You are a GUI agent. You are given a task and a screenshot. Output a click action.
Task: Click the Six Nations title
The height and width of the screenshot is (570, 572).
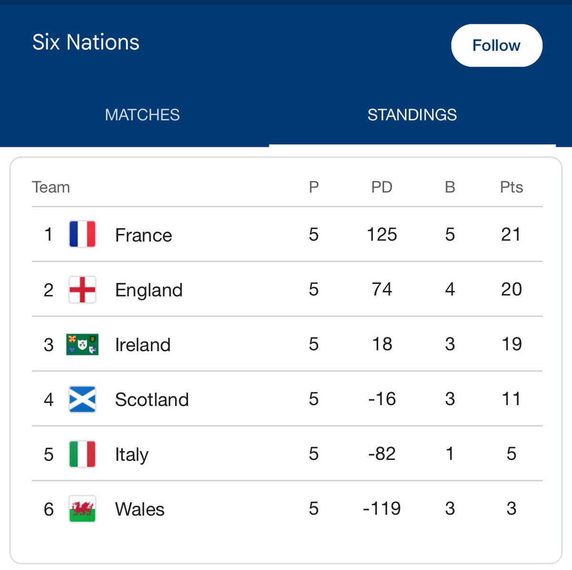[86, 42]
